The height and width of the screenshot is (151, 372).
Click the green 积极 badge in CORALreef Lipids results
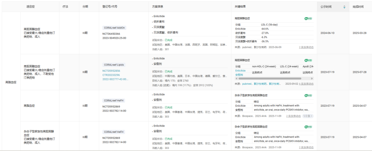click(x=308, y=60)
